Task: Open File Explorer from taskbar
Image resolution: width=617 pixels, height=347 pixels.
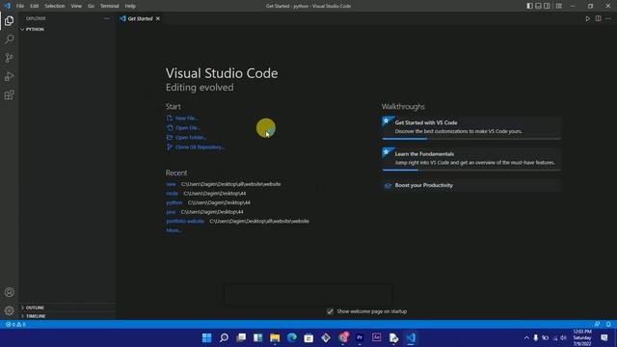Action: [x=275, y=338]
